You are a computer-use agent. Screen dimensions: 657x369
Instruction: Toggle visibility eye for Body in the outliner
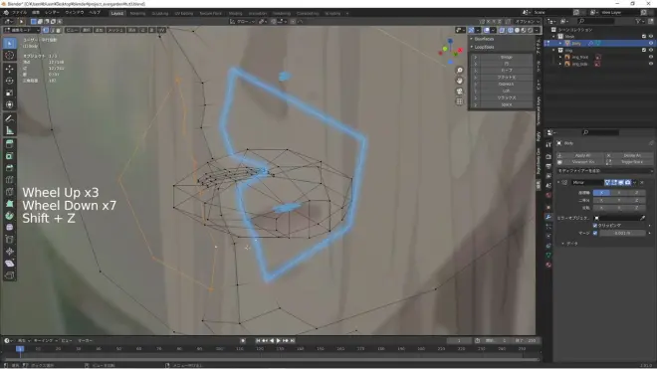(651, 43)
